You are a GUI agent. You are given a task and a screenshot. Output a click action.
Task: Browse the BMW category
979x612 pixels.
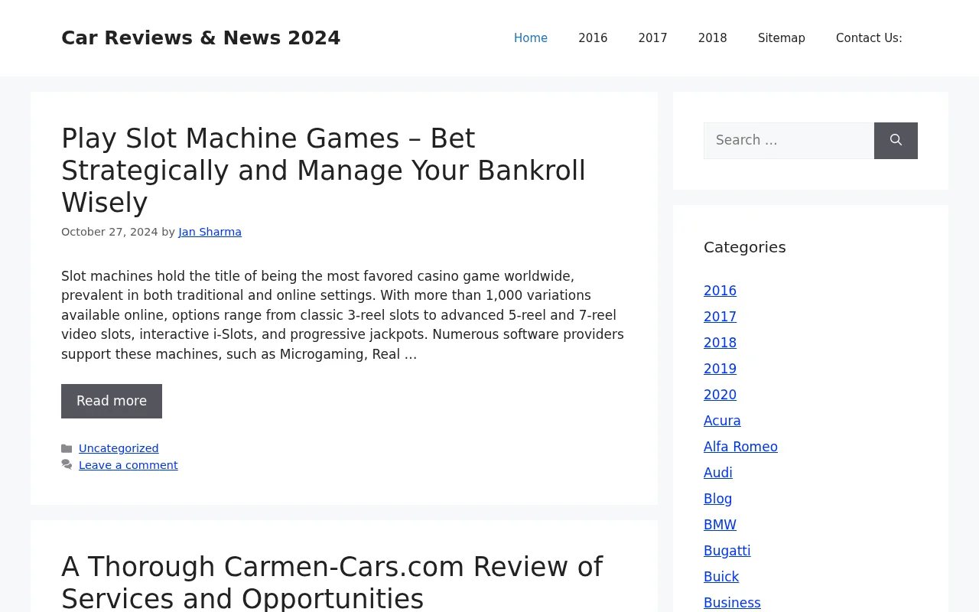(x=720, y=525)
